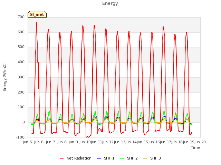Click the green SHF 2 legend swatch
The height and width of the screenshot is (165, 221).
(x=122, y=159)
